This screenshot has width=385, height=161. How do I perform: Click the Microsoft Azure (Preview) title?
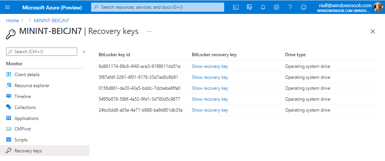point(52,8)
